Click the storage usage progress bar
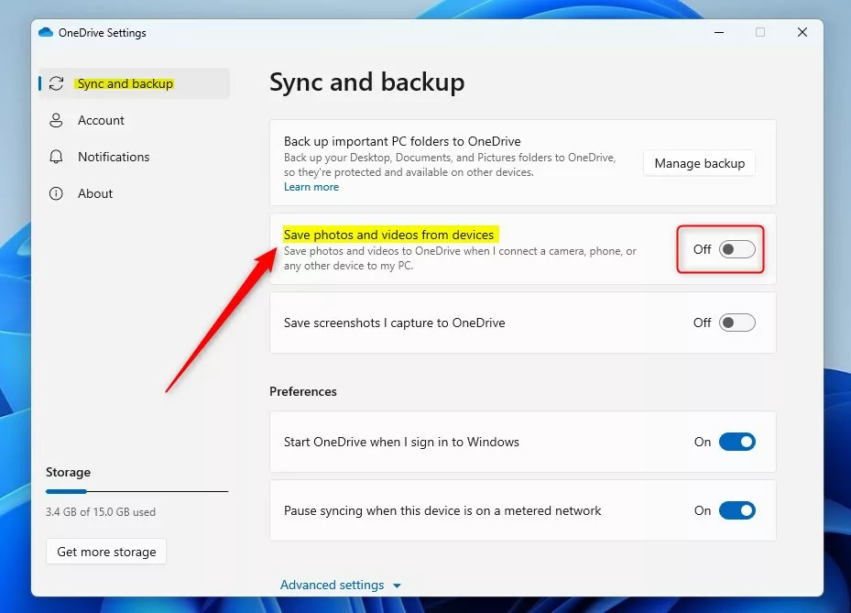Viewport: 851px width, 613px height. 136,492
